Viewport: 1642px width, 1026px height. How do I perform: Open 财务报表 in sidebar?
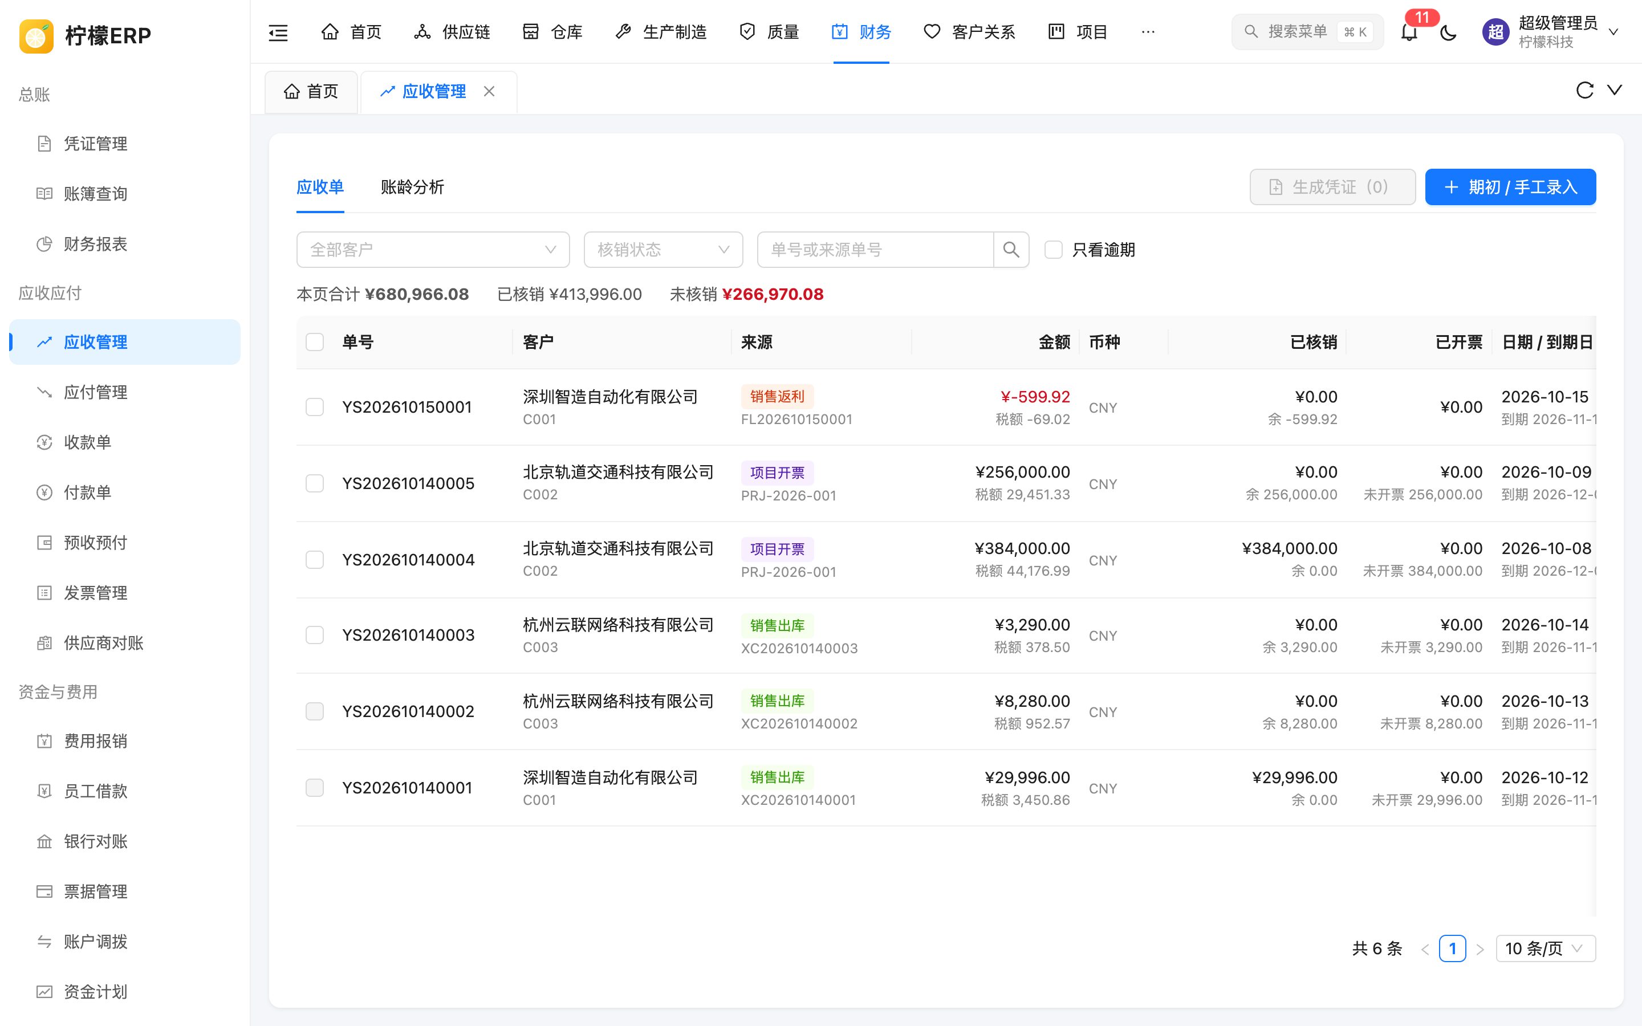pyautogui.click(x=125, y=245)
